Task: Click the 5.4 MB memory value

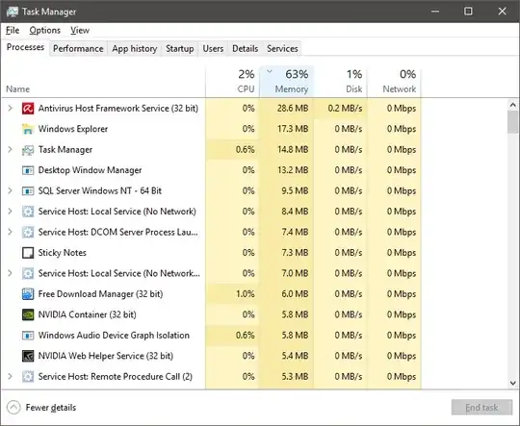Action: pyautogui.click(x=295, y=356)
